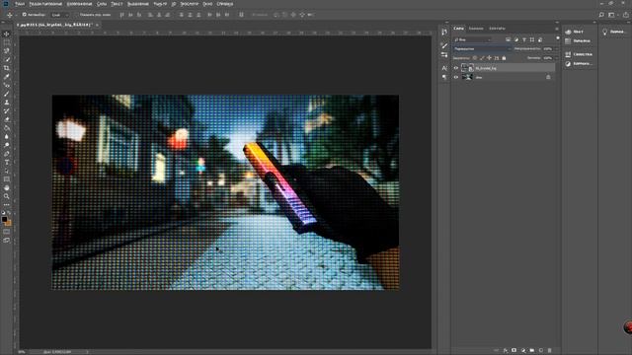Toggle lock transparent pixels icon

[x=475, y=58]
